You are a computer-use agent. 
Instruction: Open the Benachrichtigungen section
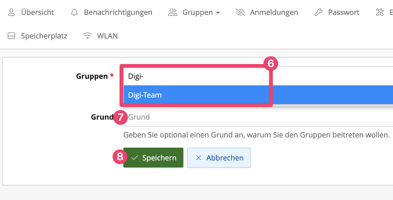pos(118,12)
